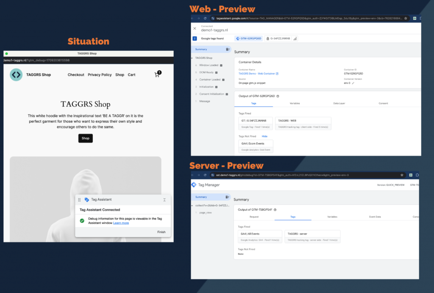The image size is (434, 293).
Task: Open the TAGGRS - server fired tag card
Action: click(x=312, y=237)
